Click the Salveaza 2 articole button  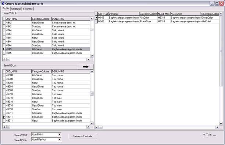pyautogui.click(x=83, y=136)
